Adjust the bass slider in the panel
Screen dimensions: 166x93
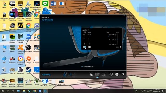coord(108,40)
